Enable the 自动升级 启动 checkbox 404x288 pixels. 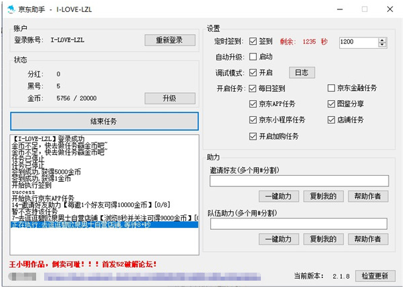[x=252, y=57]
